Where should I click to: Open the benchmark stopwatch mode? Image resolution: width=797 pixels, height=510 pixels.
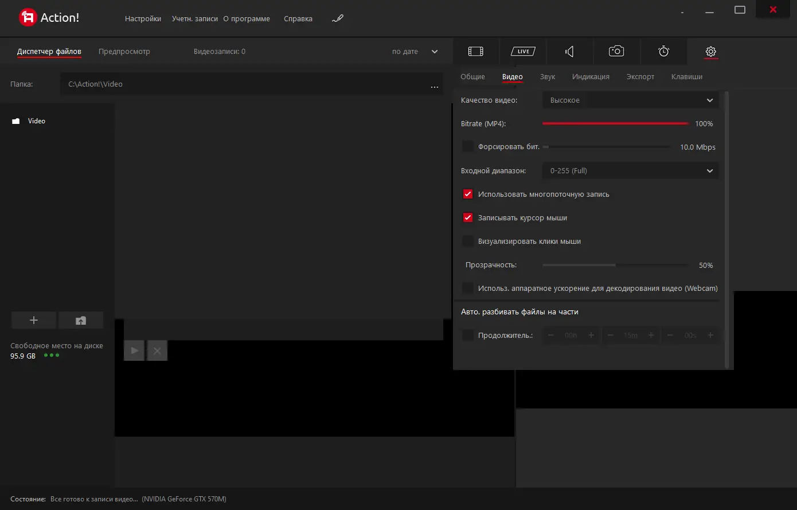(x=663, y=51)
